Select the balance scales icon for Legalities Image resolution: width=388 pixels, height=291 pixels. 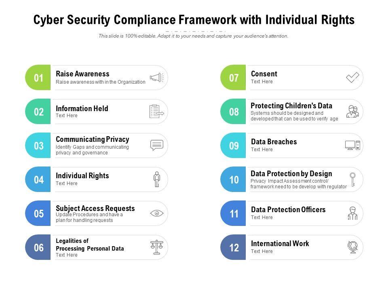[x=156, y=247]
